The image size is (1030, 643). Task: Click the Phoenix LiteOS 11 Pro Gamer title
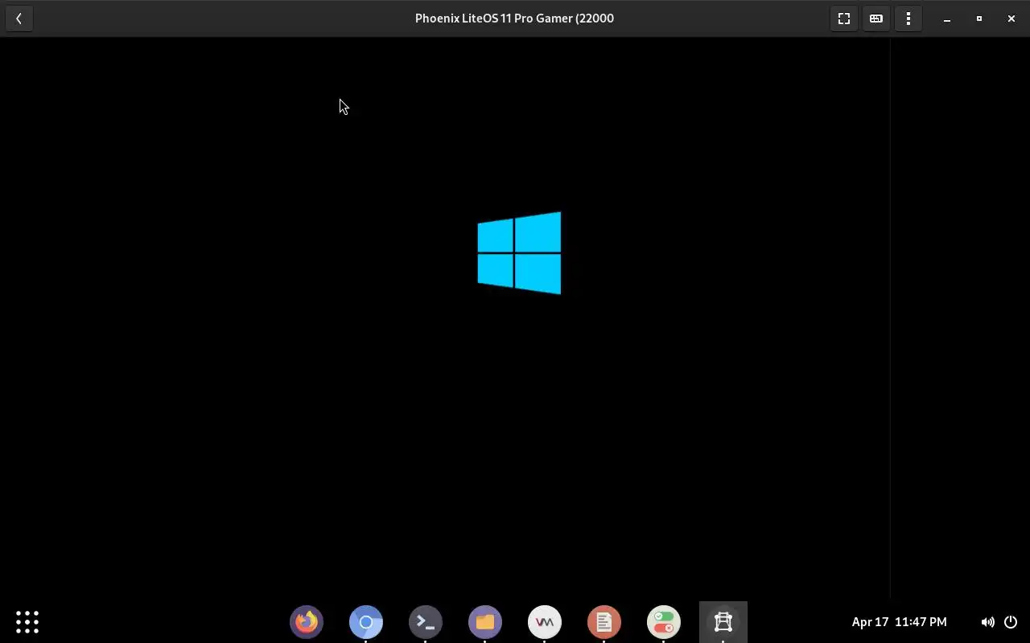[x=514, y=18]
